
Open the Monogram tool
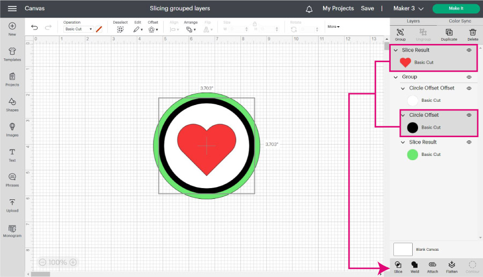pyautogui.click(x=12, y=230)
